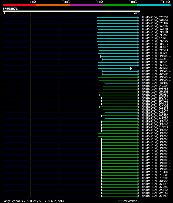Click the cyan =100char scale bar legend

tap(121, 201)
